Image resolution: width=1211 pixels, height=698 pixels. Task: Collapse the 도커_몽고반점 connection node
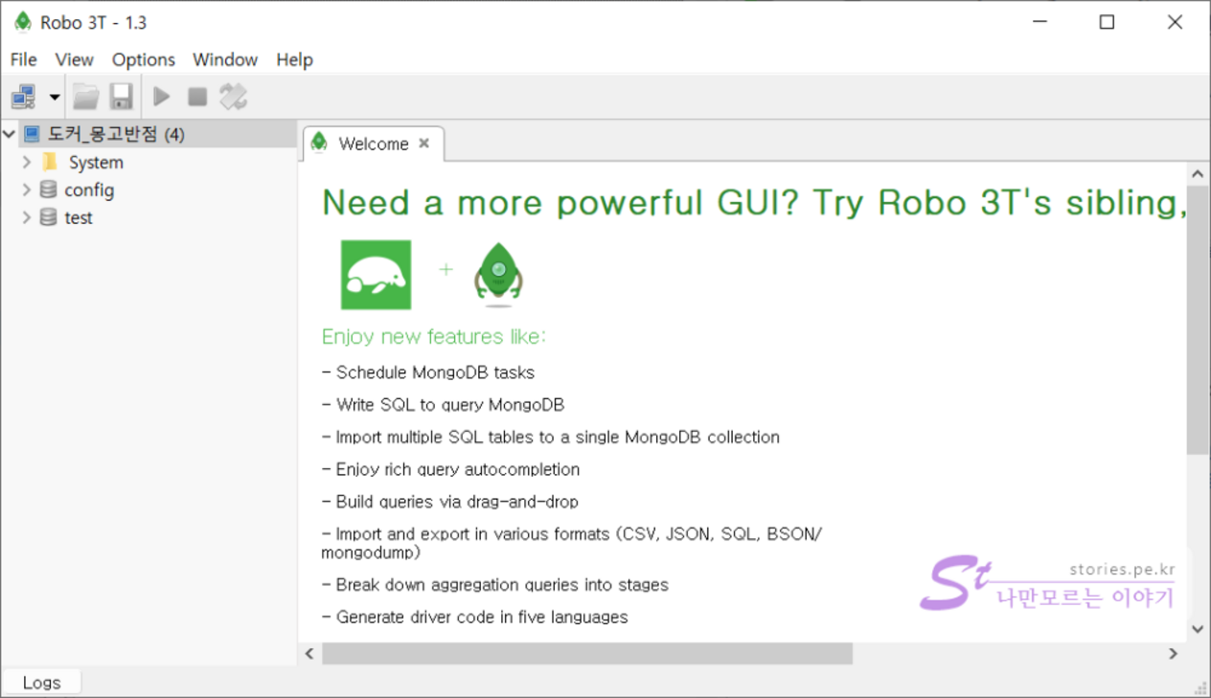point(10,134)
